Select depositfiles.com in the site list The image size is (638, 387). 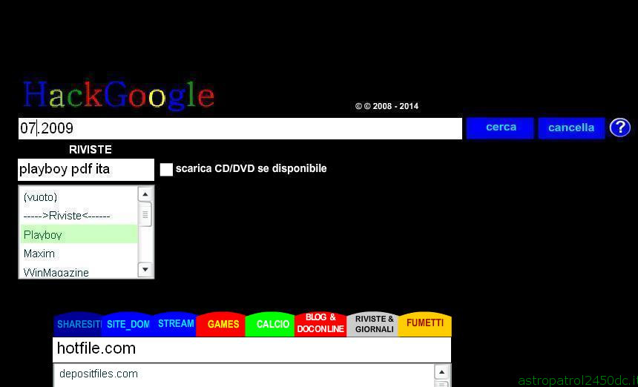click(244, 374)
